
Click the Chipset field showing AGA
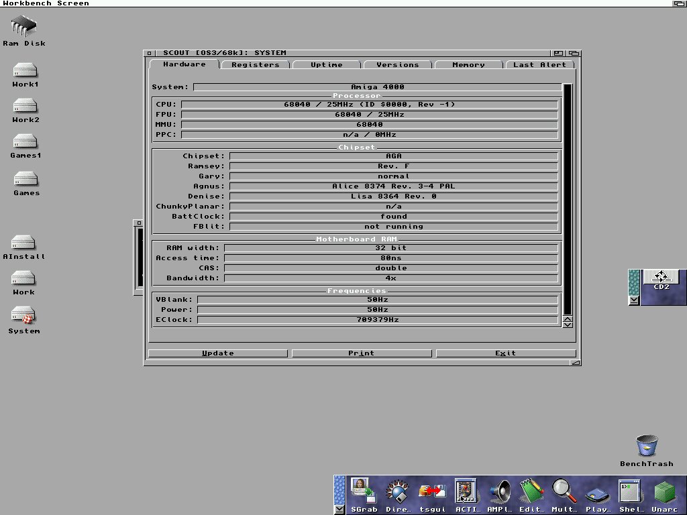(393, 156)
